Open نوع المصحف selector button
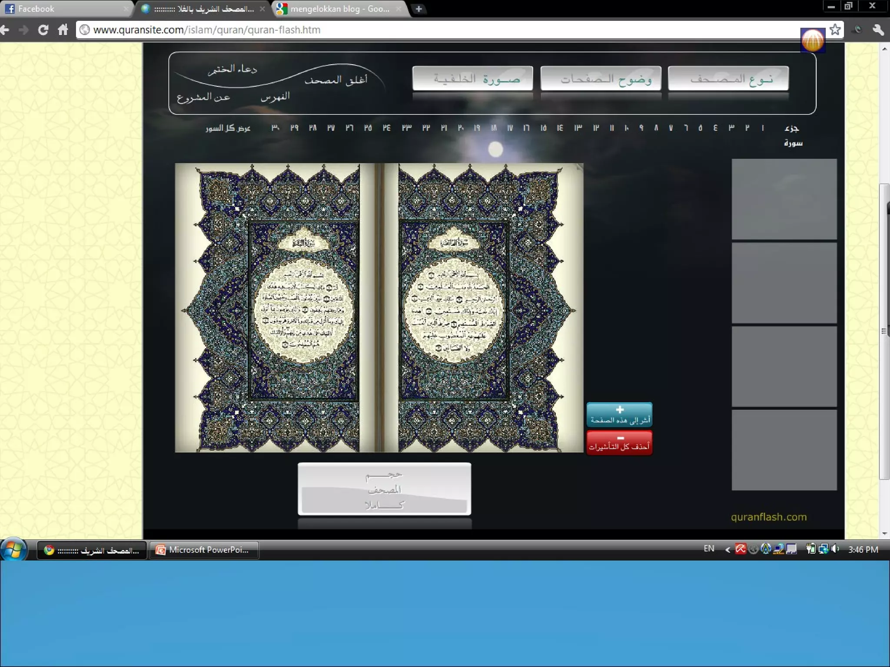890x667 pixels. click(728, 79)
